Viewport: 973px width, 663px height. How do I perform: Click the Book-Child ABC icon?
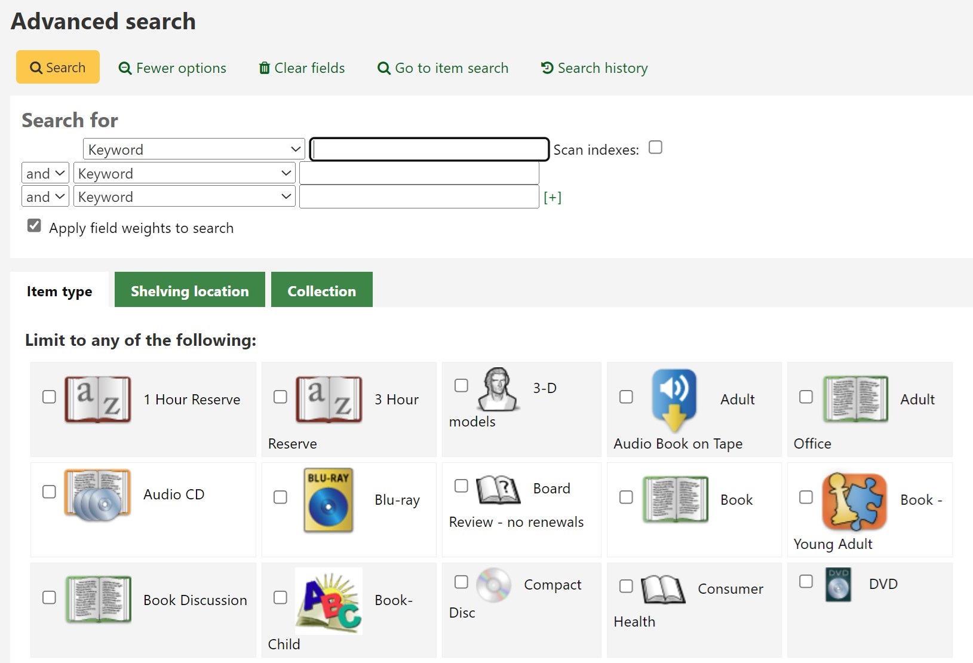pos(329,600)
